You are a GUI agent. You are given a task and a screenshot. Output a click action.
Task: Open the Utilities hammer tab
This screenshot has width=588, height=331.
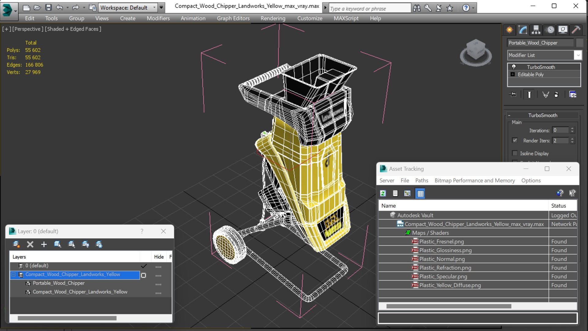click(576, 30)
